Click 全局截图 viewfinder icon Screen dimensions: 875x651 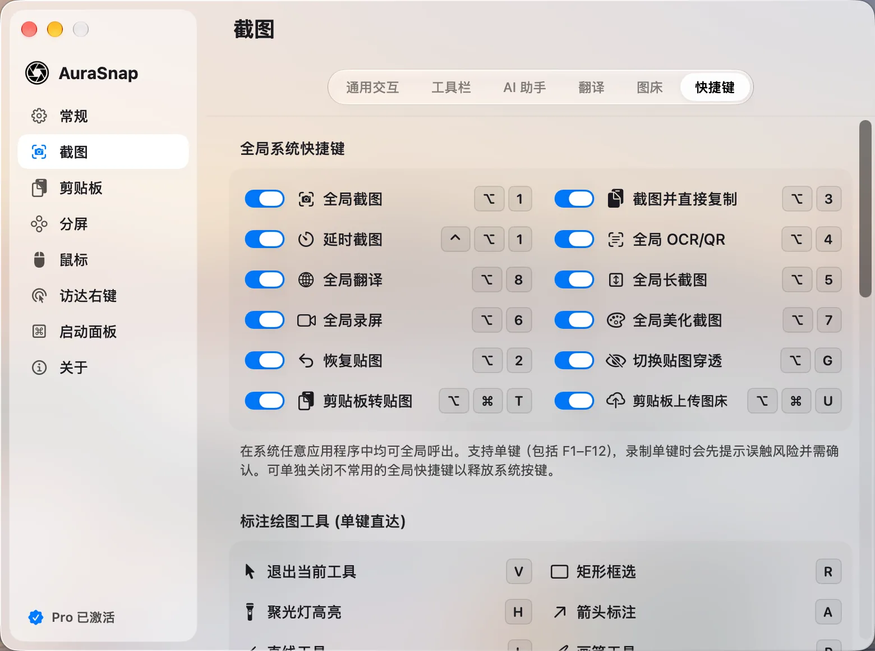[x=306, y=199]
